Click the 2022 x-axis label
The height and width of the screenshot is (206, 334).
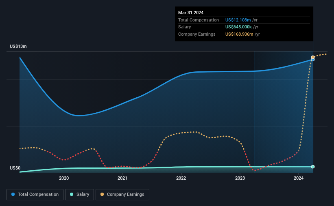click(181, 178)
